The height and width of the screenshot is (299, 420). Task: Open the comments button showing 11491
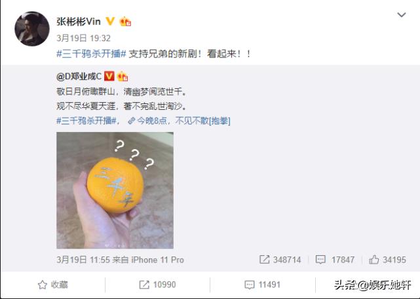tap(263, 285)
